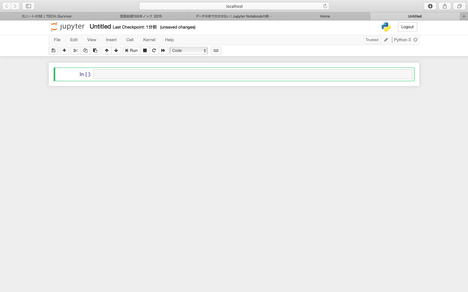
Task: Focus the empty code cell input
Action: tap(253, 74)
